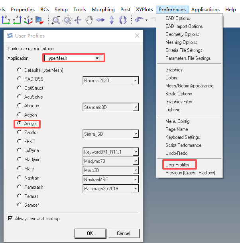Expand the Keyword971_R11.1 LsDyna dropdown

tap(136, 152)
